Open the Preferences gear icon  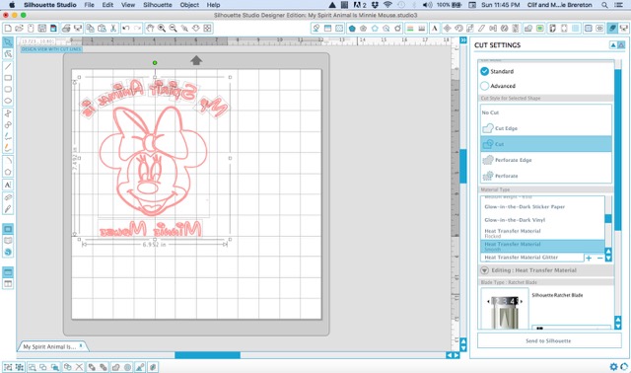[613, 366]
